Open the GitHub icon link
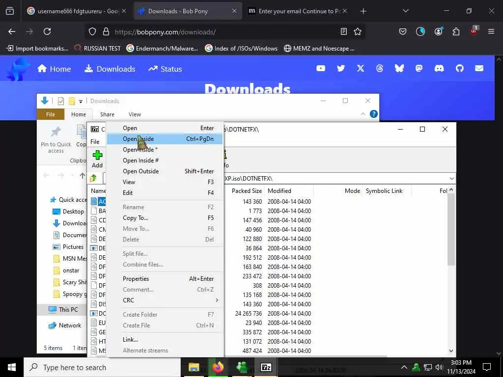503x377 pixels. [460, 68]
